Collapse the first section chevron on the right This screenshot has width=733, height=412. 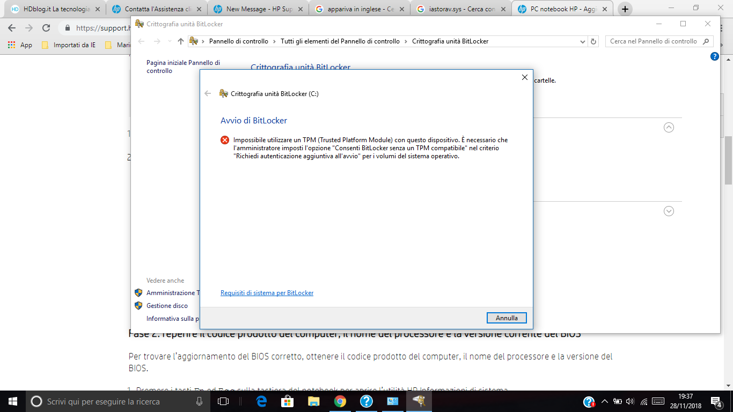(668, 128)
